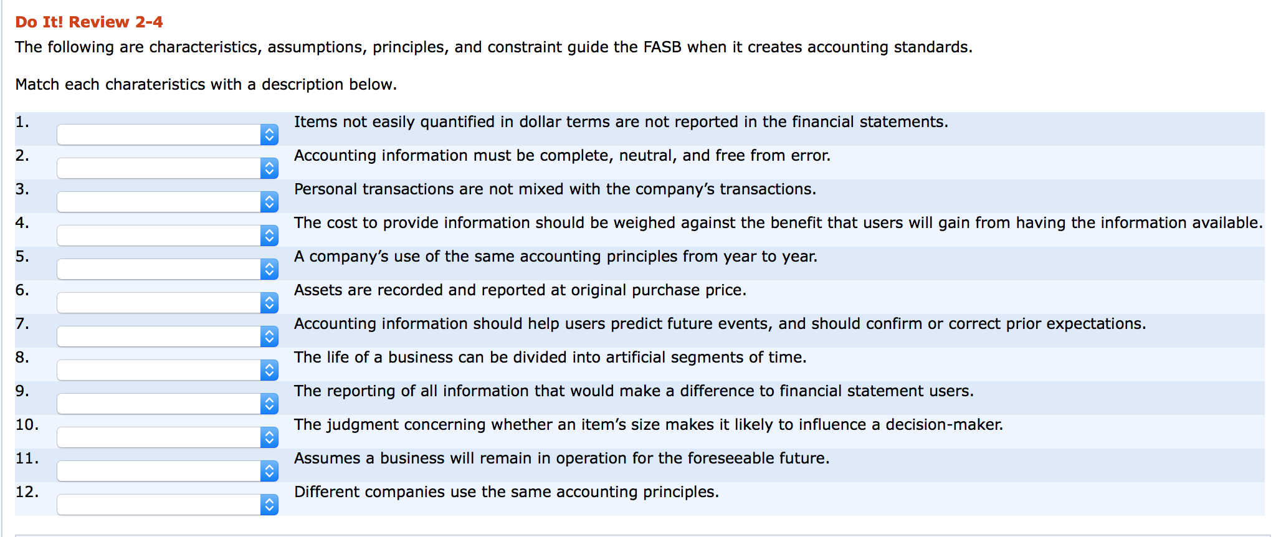1276x537 pixels.
Task: Expand the answer list for question 3
Action: pyautogui.click(x=167, y=202)
